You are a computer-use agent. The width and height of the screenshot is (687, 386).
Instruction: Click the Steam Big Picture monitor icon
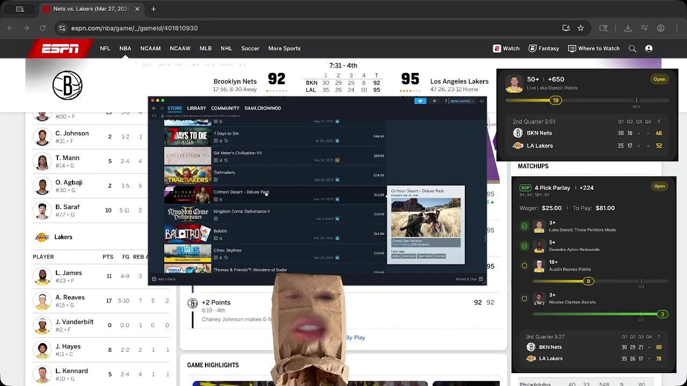click(x=481, y=101)
